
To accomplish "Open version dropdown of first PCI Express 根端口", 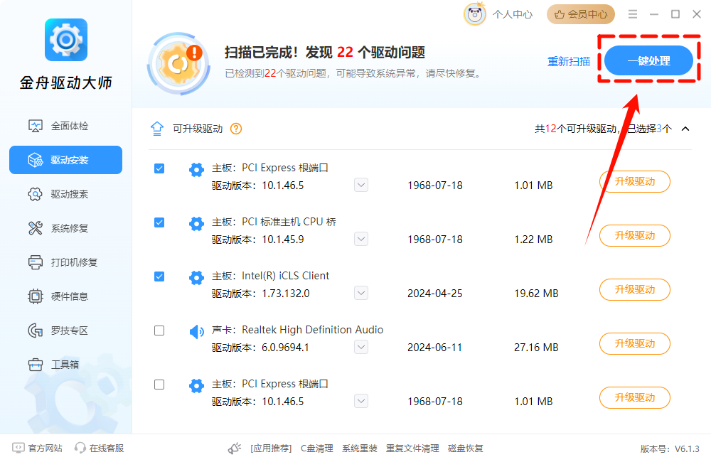I will (x=361, y=185).
